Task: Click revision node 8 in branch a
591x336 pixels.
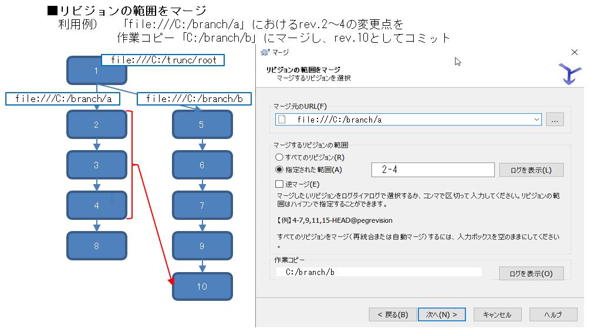Action: (x=96, y=246)
